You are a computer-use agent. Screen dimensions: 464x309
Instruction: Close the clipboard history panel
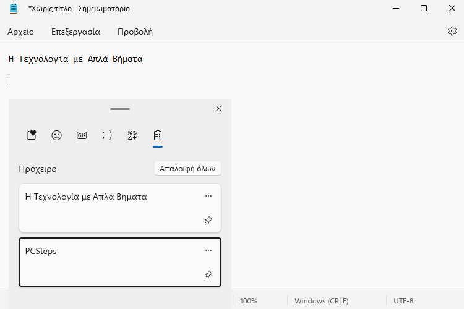[218, 109]
